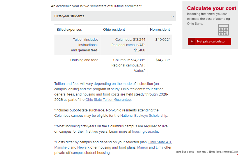Follow the National Buckeye Scholarship link
This screenshot has height=155, width=238.
click(144, 116)
